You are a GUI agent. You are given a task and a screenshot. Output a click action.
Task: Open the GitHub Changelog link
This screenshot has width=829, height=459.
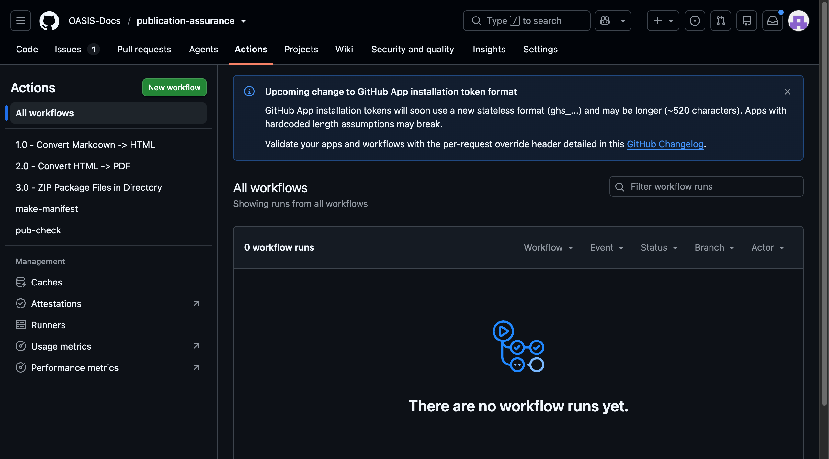(x=665, y=144)
